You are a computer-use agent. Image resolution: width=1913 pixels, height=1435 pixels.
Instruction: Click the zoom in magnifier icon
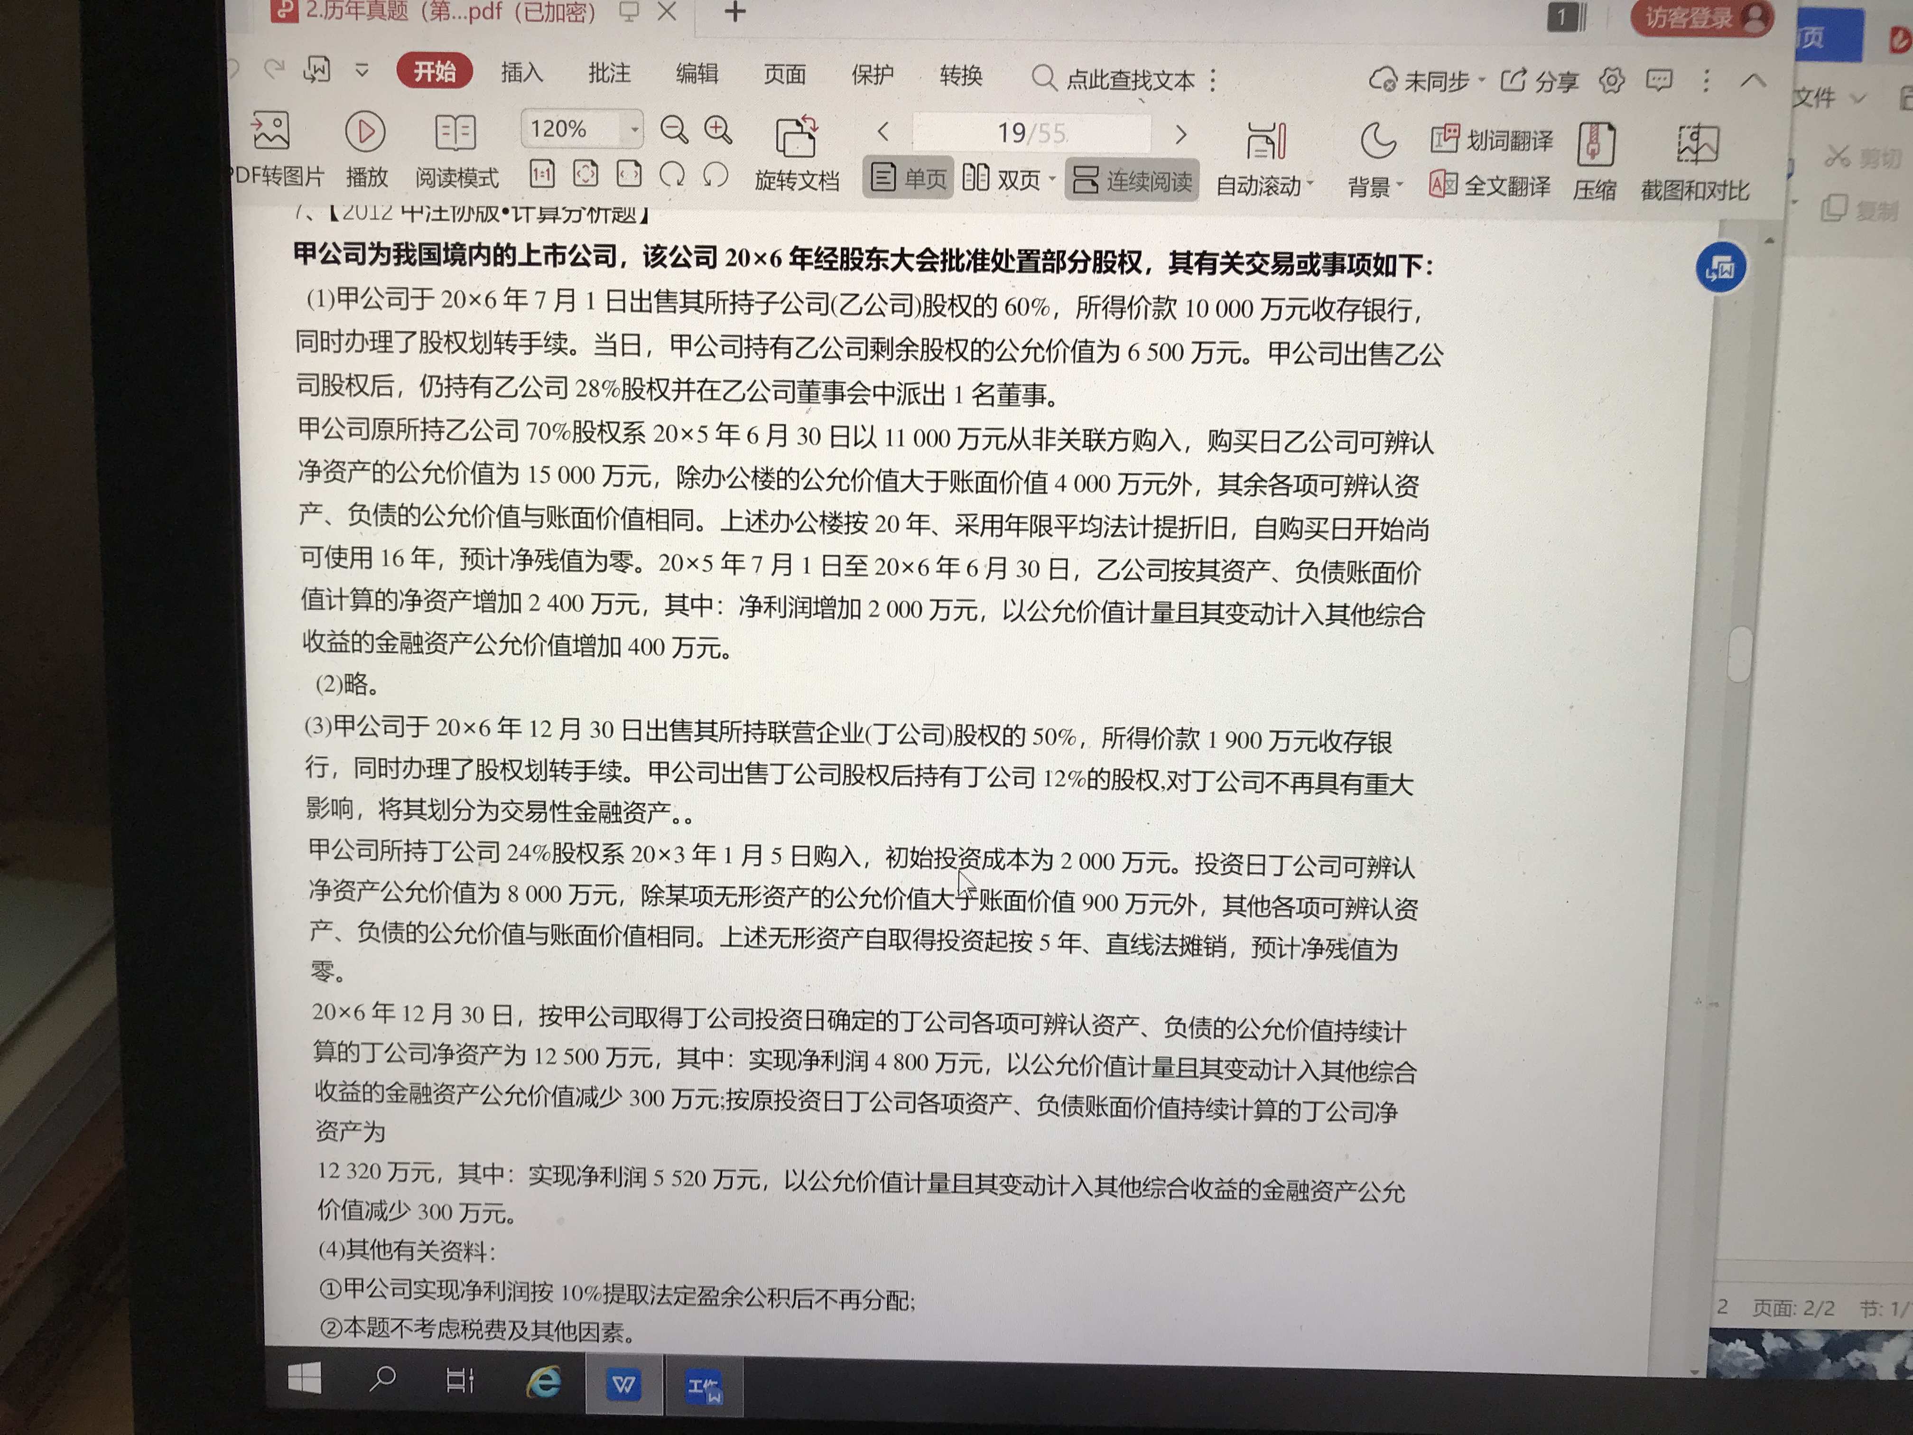point(718,130)
